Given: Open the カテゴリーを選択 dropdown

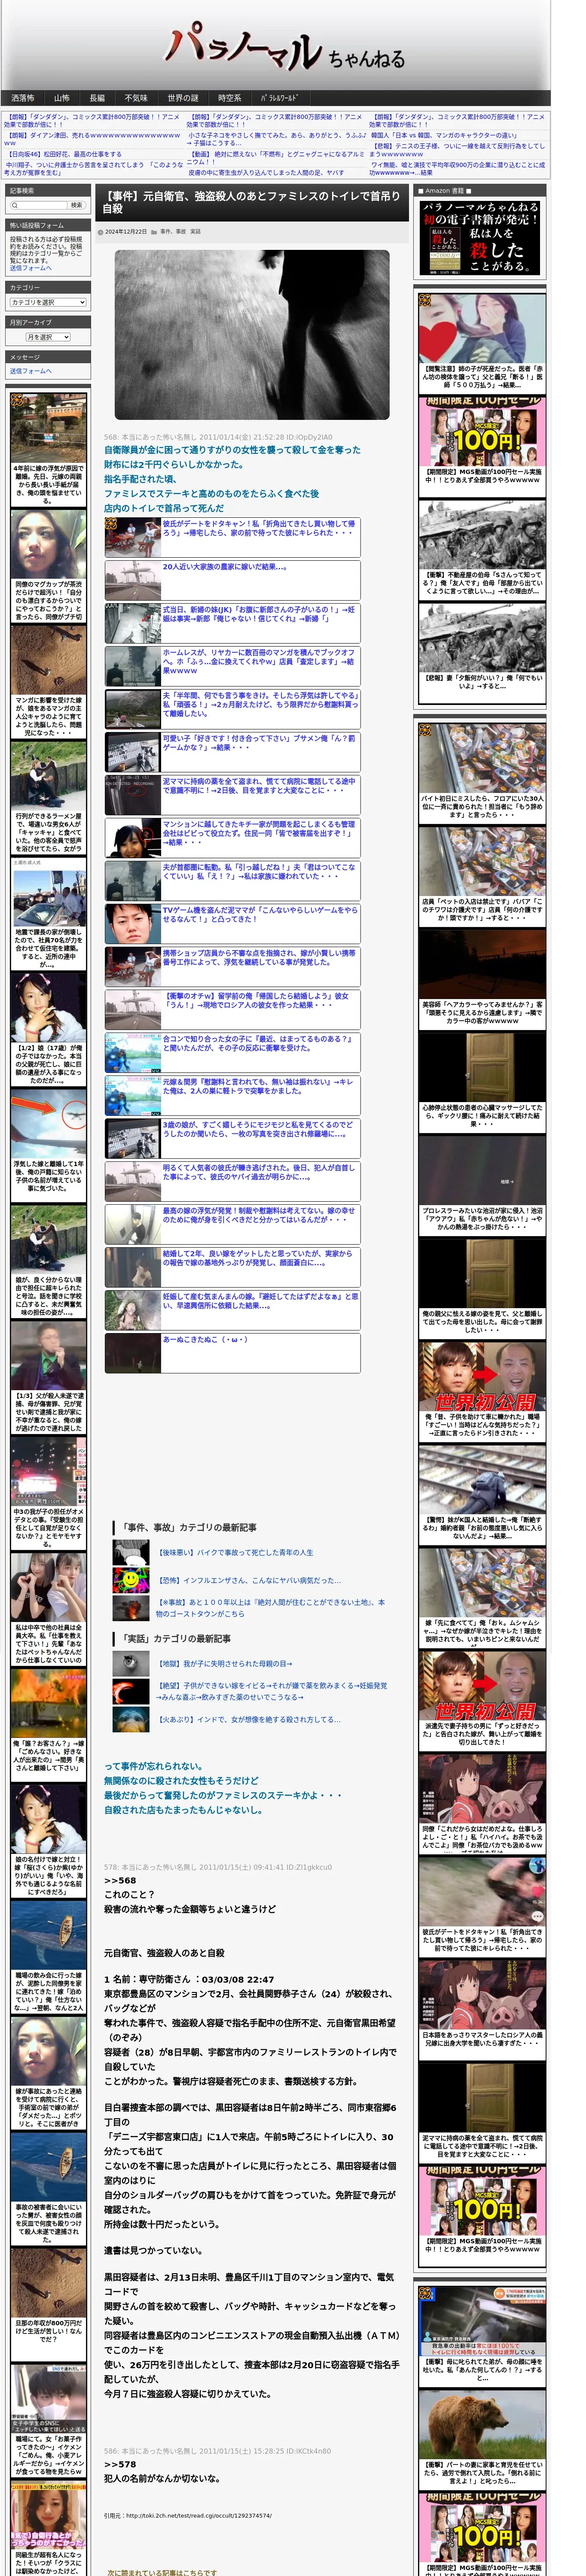Looking at the screenshot, I should click(48, 302).
